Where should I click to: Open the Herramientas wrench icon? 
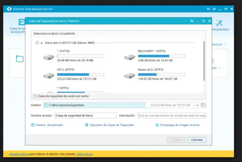[219, 23]
